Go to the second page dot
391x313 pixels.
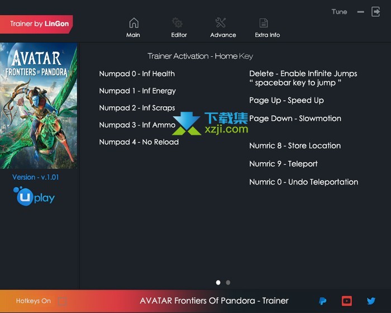228,283
